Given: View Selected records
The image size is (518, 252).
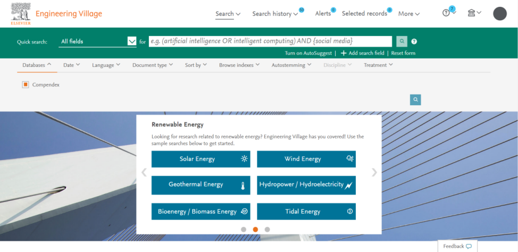Looking at the screenshot, I should (x=364, y=13).
